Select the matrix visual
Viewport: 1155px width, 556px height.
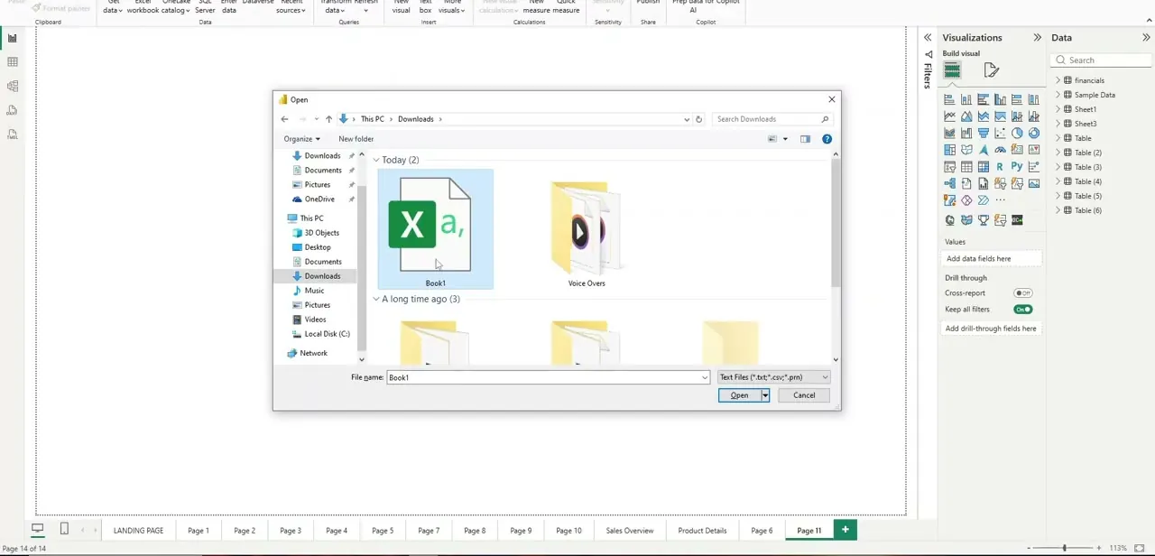[x=983, y=167]
